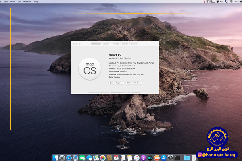Switch to the Support tab

125,44
